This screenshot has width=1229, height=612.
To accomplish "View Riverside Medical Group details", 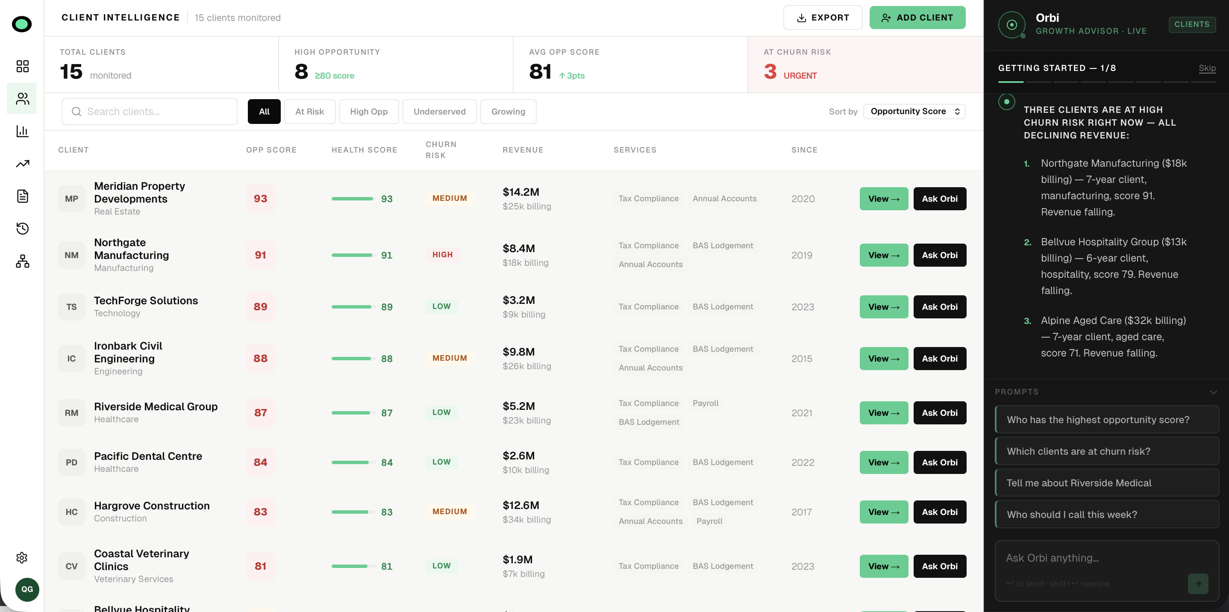I will (x=884, y=412).
